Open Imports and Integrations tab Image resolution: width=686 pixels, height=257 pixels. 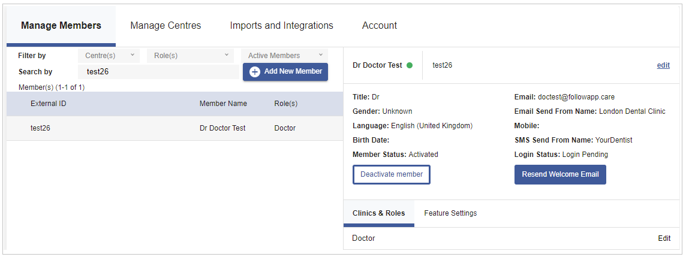[x=281, y=25]
